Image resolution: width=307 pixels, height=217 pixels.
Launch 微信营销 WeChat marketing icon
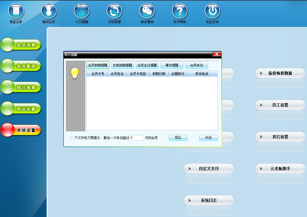(147, 11)
